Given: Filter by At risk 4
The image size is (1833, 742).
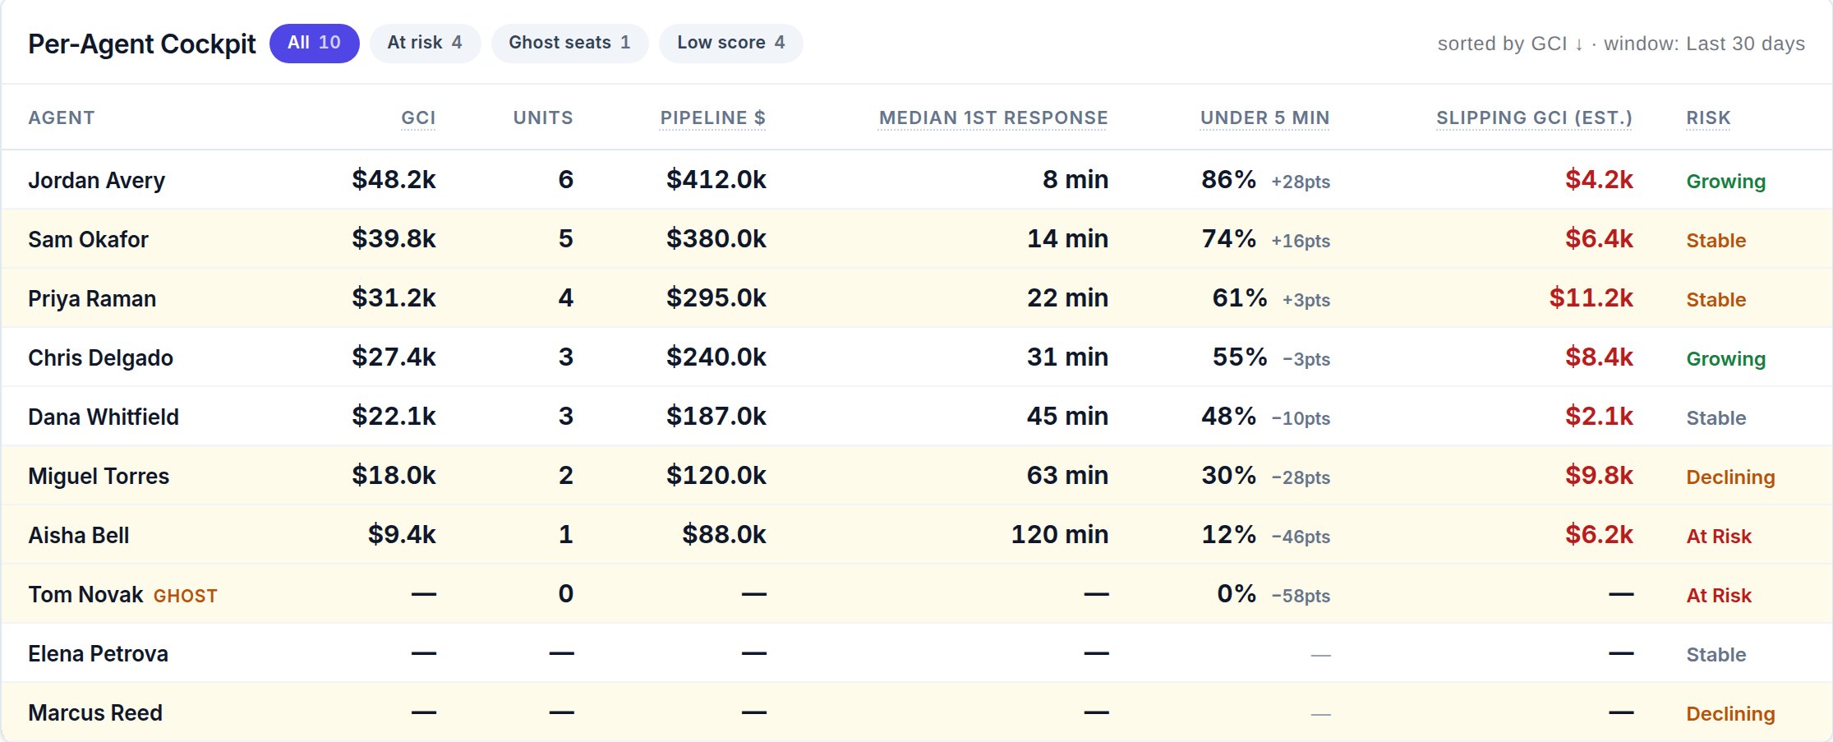Looking at the screenshot, I should point(425,43).
